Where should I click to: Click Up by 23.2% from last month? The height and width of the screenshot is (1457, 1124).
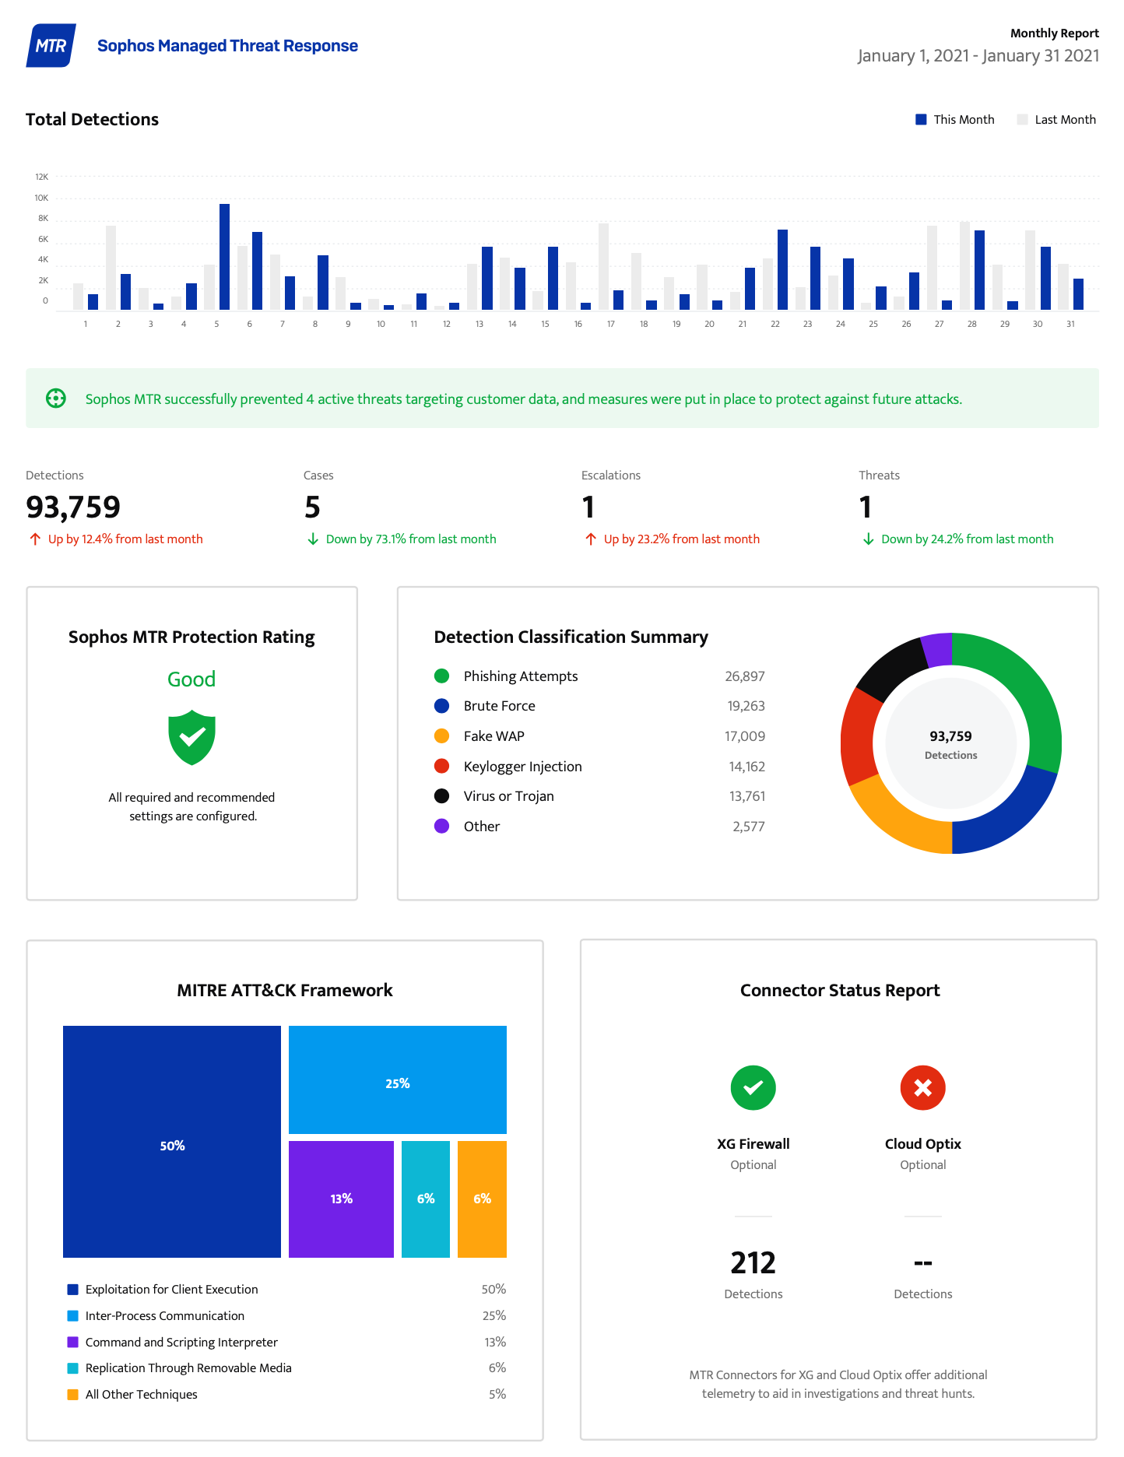pyautogui.click(x=682, y=539)
